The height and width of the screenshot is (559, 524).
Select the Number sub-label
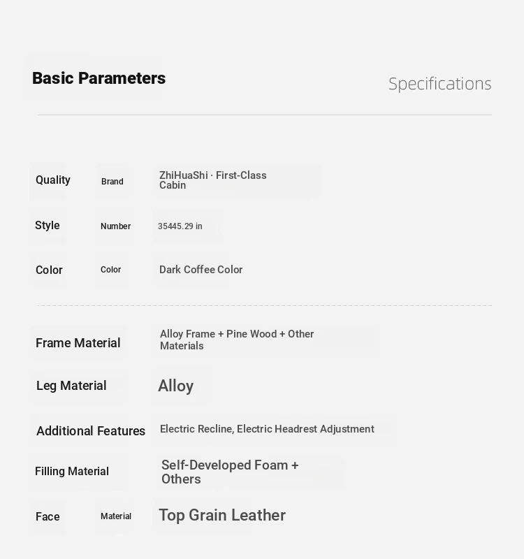[115, 226]
